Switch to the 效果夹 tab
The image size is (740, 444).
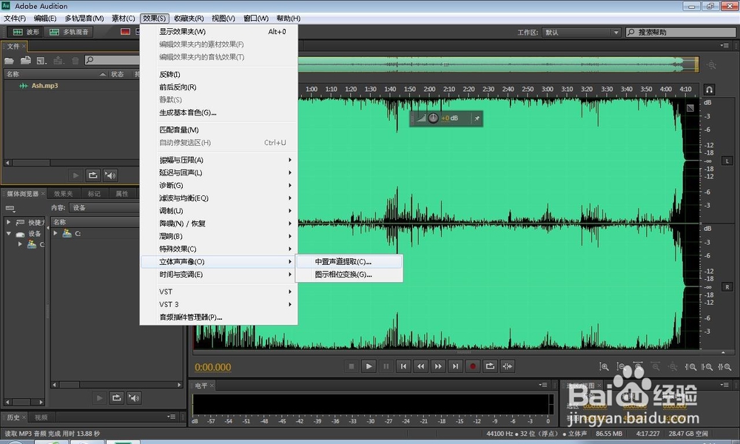click(x=63, y=194)
